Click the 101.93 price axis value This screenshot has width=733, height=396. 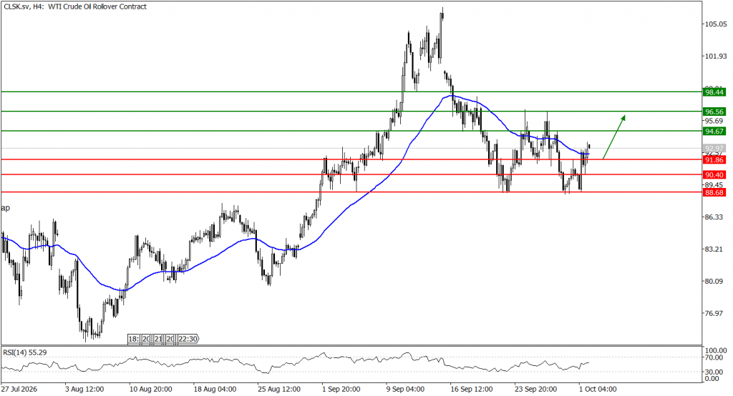click(x=715, y=56)
